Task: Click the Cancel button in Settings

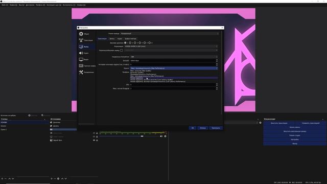Action: [x=203, y=128]
